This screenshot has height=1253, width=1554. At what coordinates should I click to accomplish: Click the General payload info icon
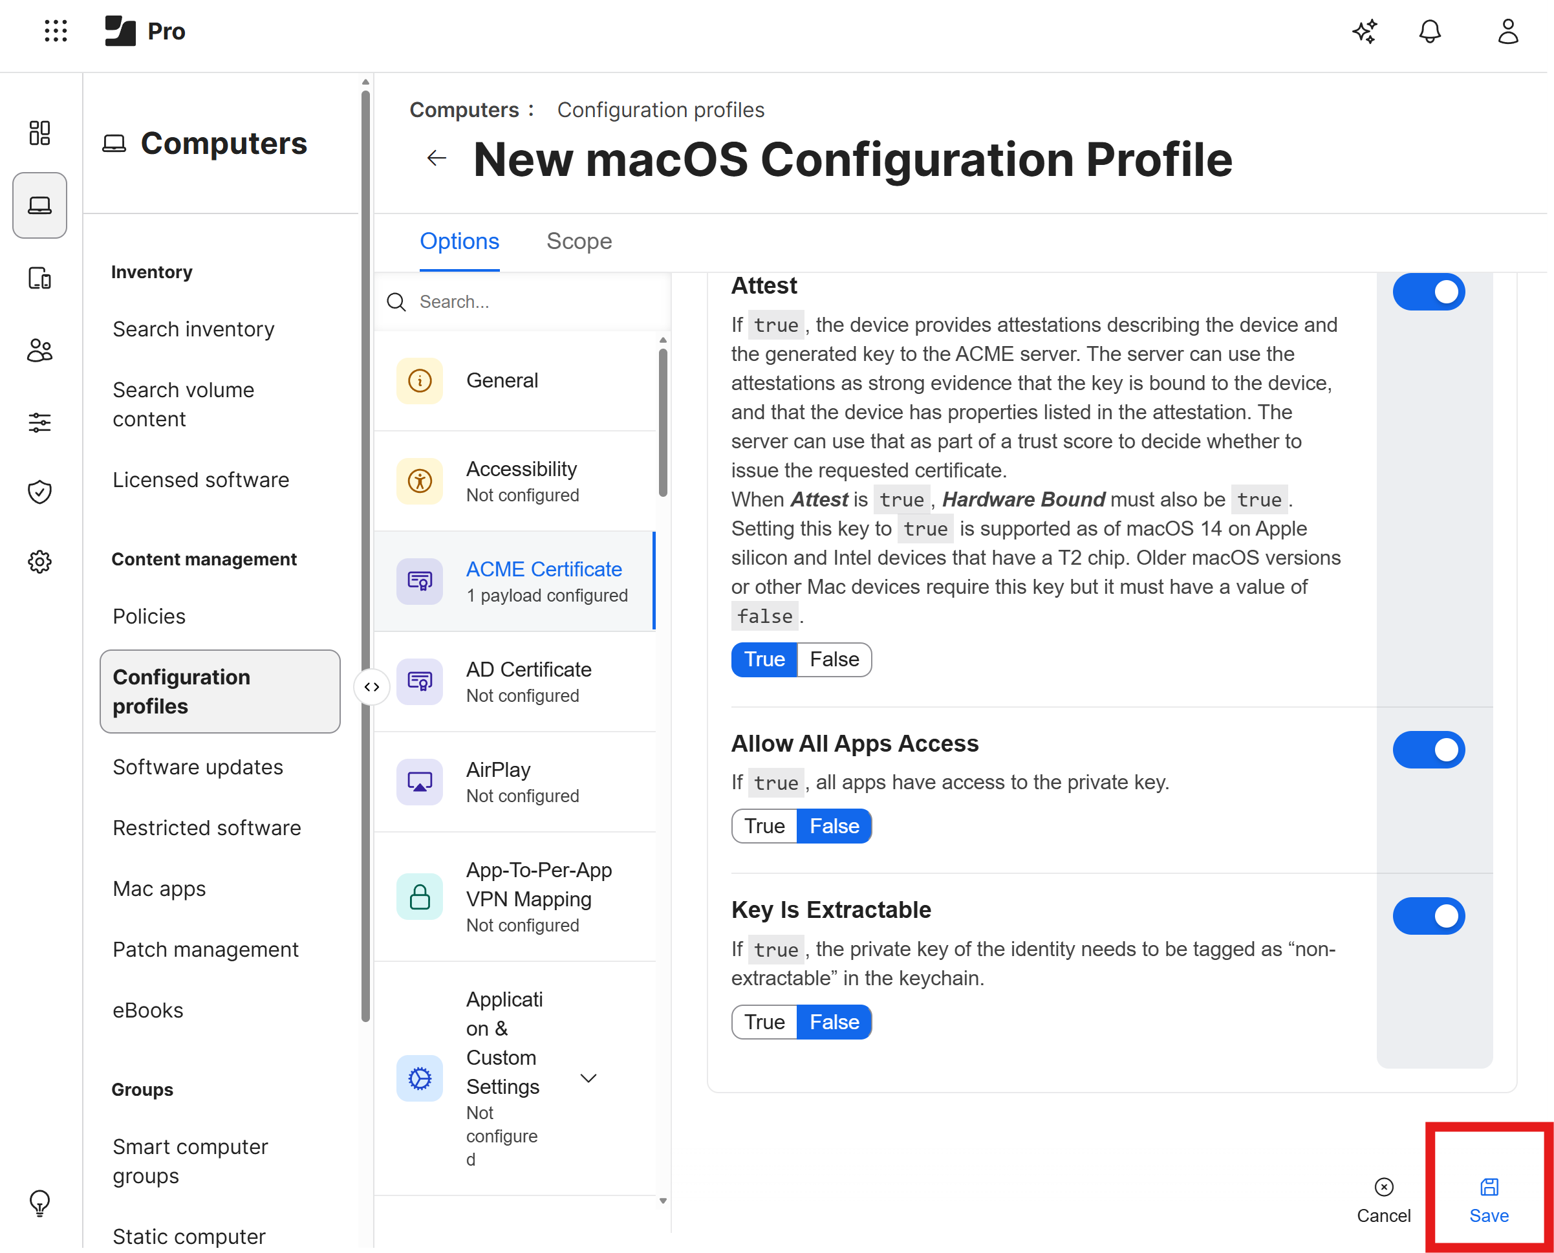click(419, 381)
